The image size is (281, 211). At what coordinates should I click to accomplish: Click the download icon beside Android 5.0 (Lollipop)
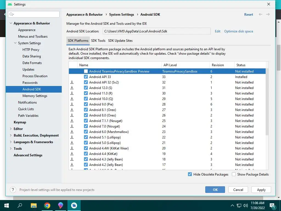72,143
